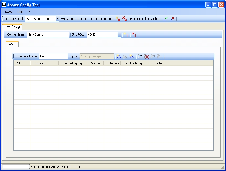The width and height of the screenshot is (226, 171).
Task: Click the Schritte column header
Action: coord(180,63)
